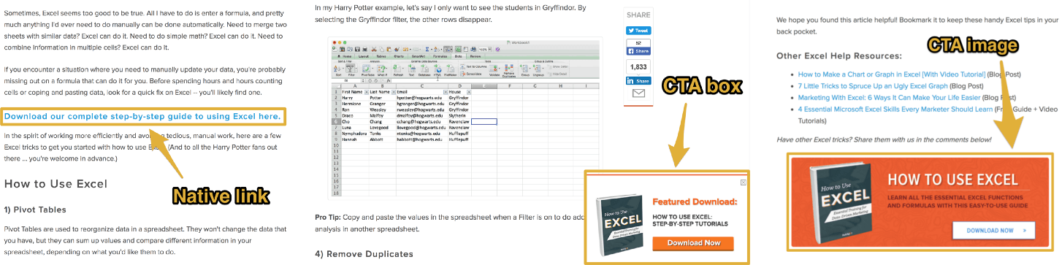Open the Last Name column filter dropdown
The image size is (1062, 265).
tap(393, 92)
